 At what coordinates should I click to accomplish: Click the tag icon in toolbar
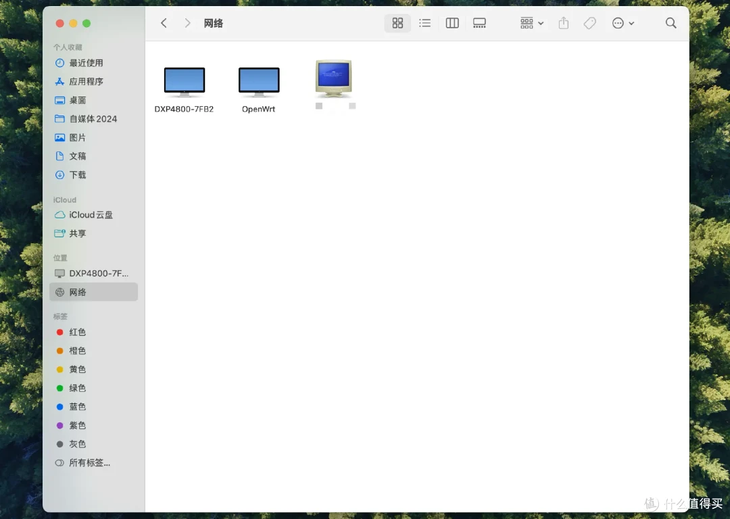(x=589, y=23)
